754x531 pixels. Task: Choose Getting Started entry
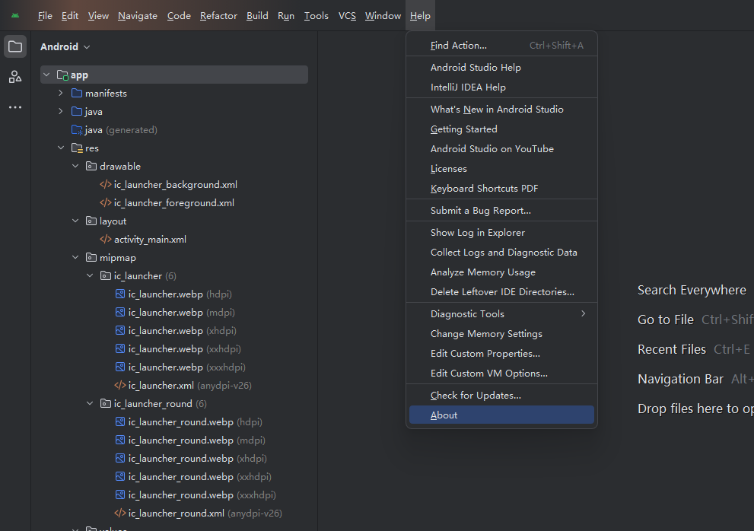coord(501,129)
